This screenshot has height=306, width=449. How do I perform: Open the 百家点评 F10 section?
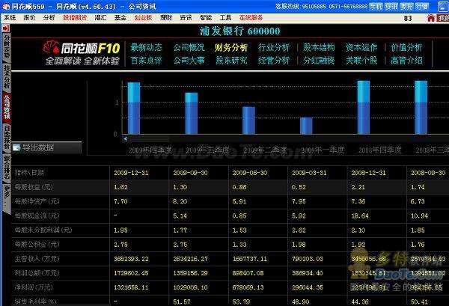pyautogui.click(x=147, y=61)
